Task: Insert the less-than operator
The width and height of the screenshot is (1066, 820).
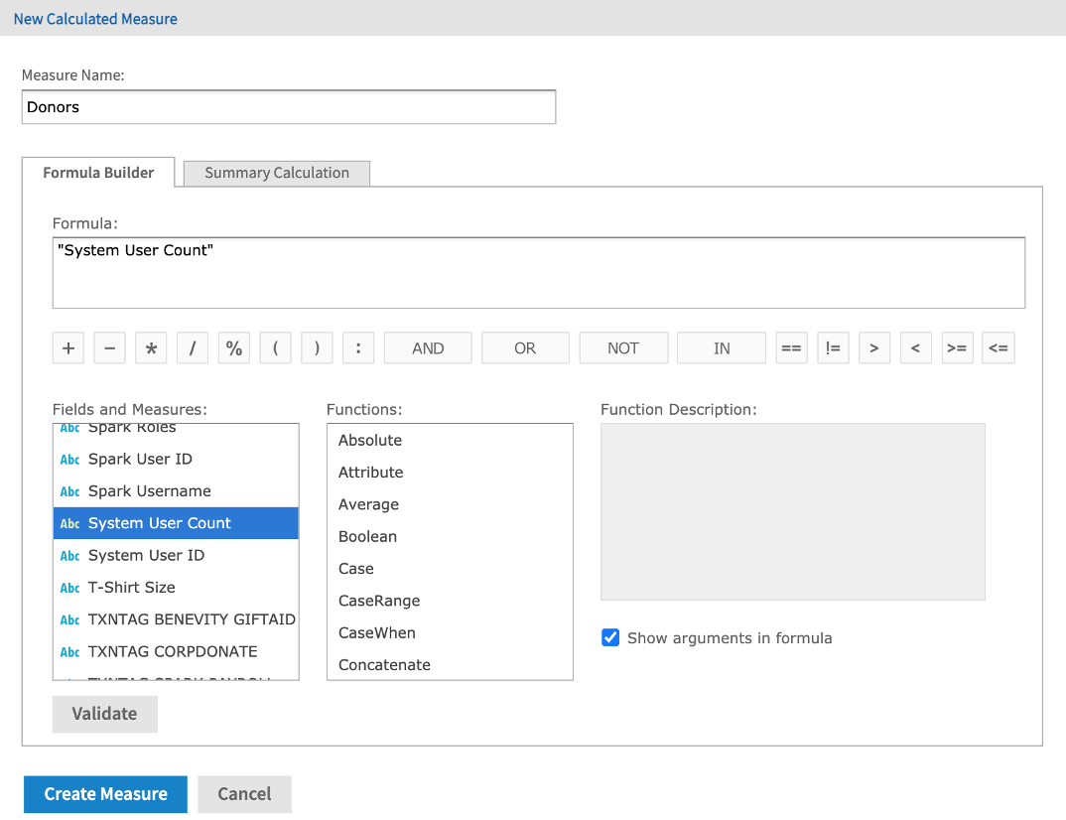Action: point(916,348)
